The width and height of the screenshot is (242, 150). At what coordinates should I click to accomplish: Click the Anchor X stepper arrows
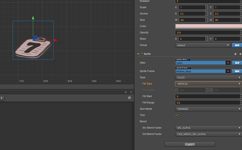(x=206, y=14)
